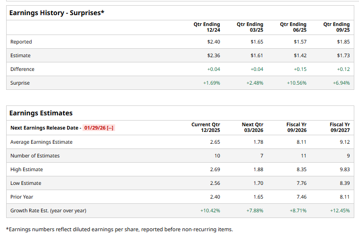Select the 9.83 high estimate value
359x235 pixels.
(344, 169)
